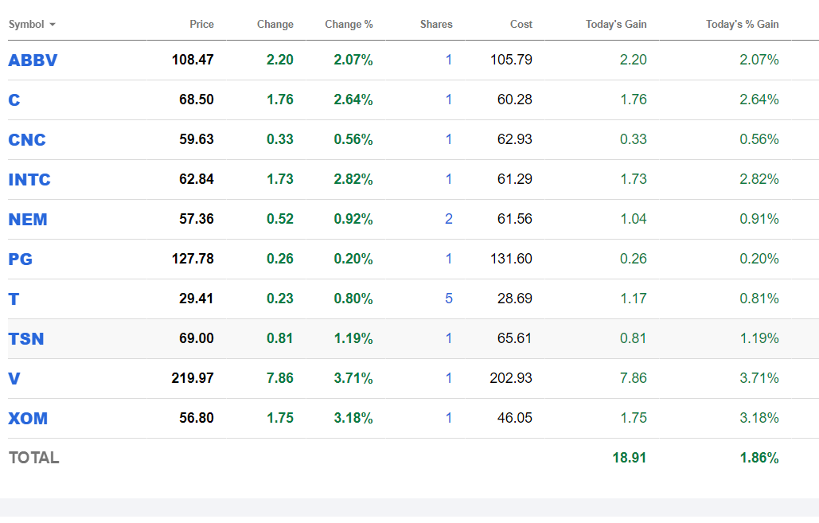This screenshot has width=819, height=523.
Task: Click the Cost column header
Action: [521, 25]
